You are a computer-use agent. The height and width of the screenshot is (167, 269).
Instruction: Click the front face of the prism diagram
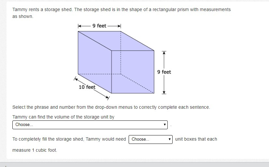(x=133, y=72)
